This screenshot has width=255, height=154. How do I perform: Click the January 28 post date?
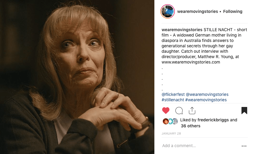(169, 133)
